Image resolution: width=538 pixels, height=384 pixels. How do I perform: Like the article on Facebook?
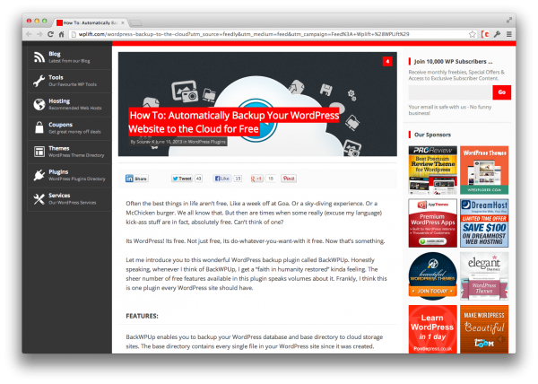click(222, 179)
